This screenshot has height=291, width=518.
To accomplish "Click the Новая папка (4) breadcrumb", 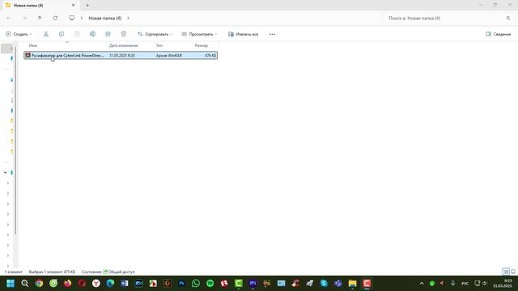I will 104,18.
